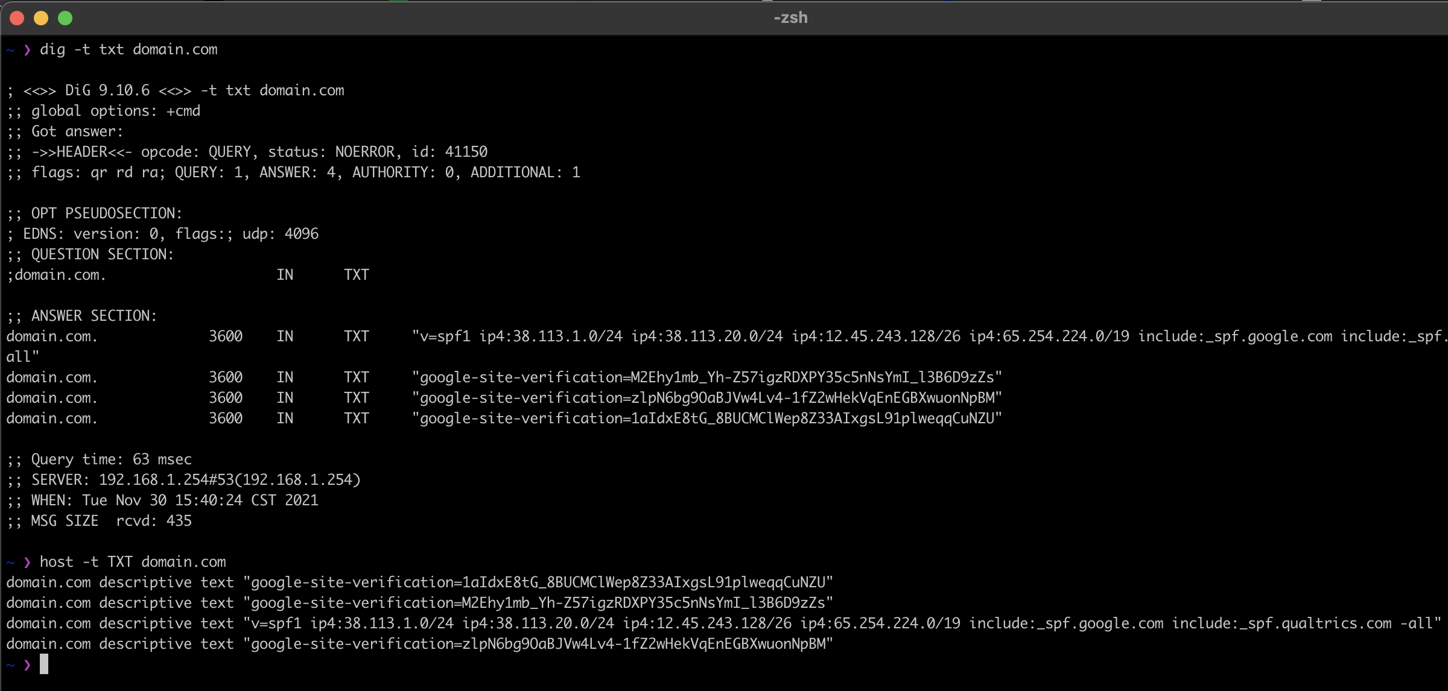The width and height of the screenshot is (1448, 691).
Task: Click the purple prompt arrow before dig command
Action: click(x=27, y=49)
